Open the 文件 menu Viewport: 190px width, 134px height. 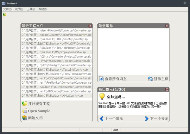(7, 9)
